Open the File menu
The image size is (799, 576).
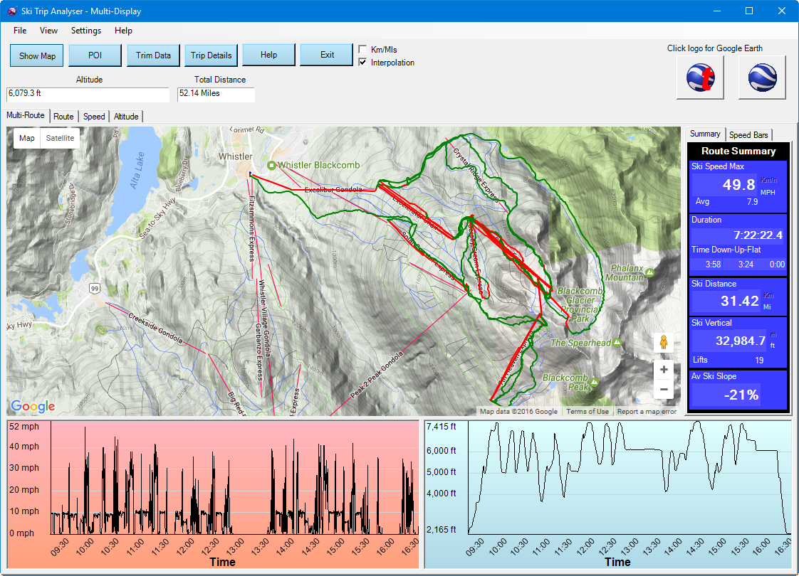click(20, 31)
